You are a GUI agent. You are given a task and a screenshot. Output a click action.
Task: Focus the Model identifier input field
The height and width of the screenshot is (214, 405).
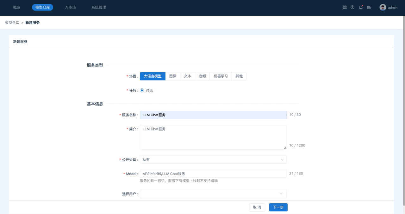[213, 174]
